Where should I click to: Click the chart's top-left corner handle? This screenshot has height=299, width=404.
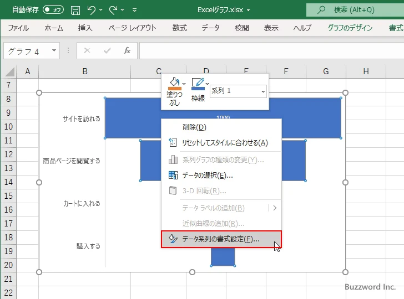coord(39,92)
